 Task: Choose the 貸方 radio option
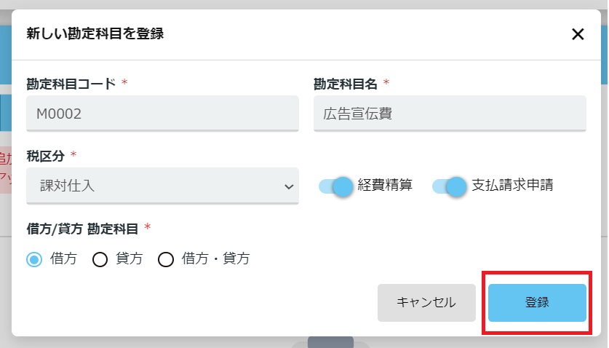[x=100, y=259]
